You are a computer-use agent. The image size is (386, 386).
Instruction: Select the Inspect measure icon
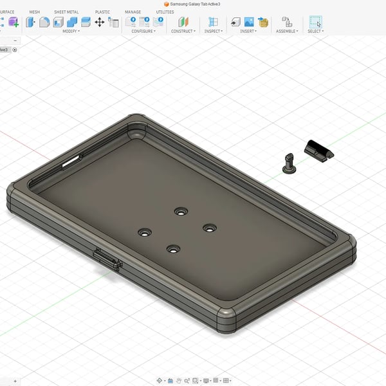213,22
